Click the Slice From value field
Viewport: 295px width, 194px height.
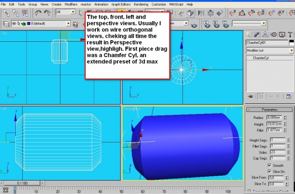tap(276, 178)
